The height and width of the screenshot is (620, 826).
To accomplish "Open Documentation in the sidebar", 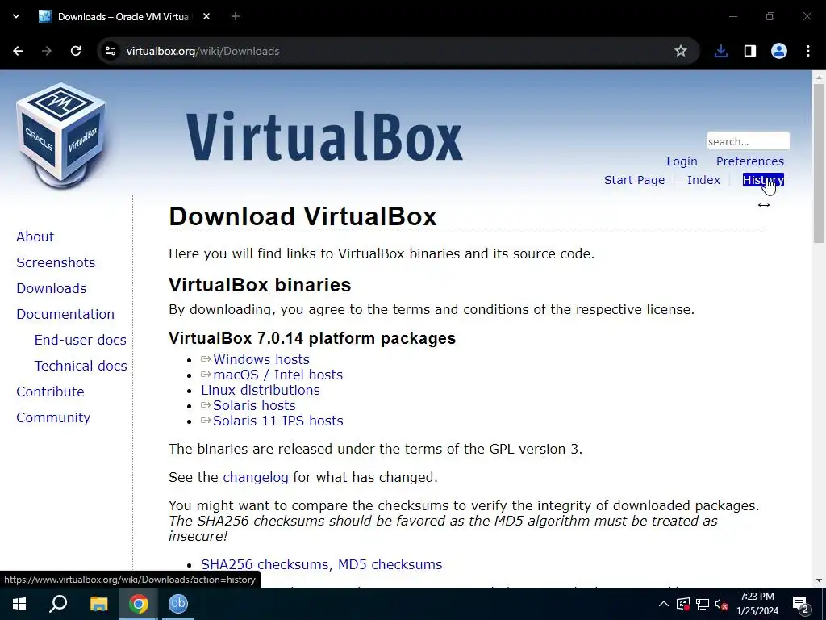I will click(x=65, y=314).
